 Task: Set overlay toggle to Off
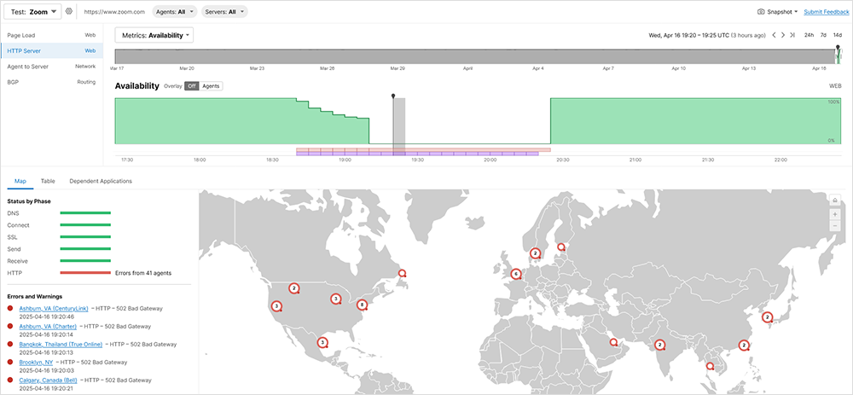pos(191,86)
